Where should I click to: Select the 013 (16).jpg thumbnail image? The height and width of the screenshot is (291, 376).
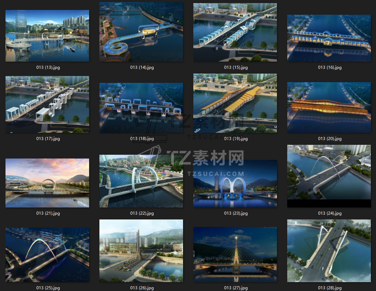point(329,38)
